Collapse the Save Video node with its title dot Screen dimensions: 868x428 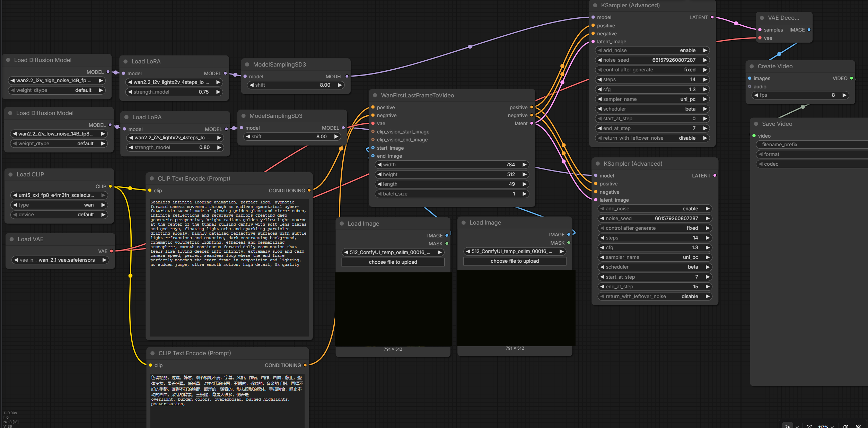756,124
